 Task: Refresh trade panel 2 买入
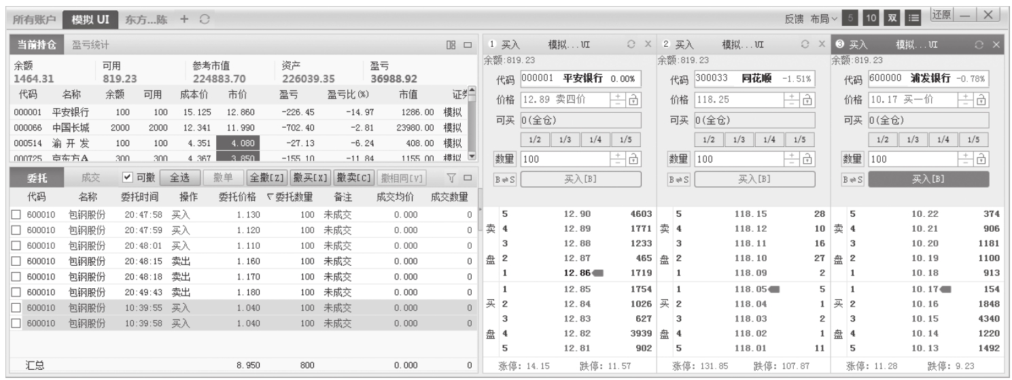[805, 44]
